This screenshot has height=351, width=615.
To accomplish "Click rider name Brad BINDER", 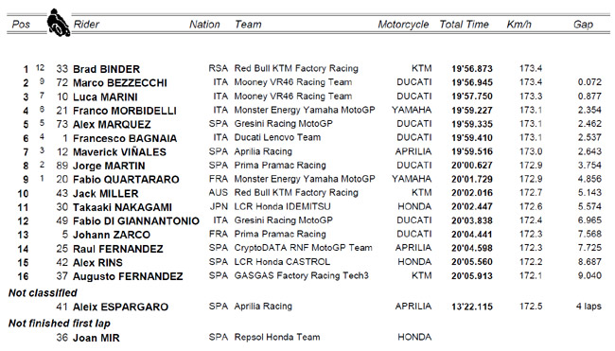I will coord(106,69).
